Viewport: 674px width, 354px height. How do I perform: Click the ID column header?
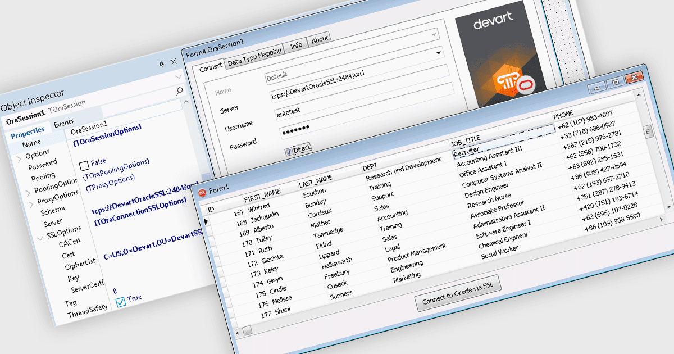tap(211, 210)
